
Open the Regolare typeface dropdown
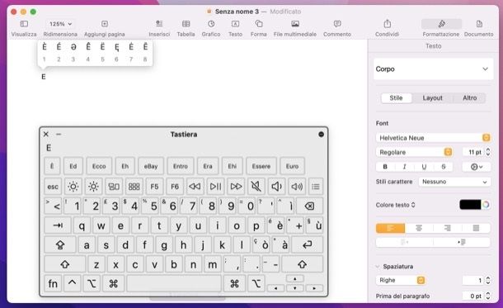click(414, 152)
